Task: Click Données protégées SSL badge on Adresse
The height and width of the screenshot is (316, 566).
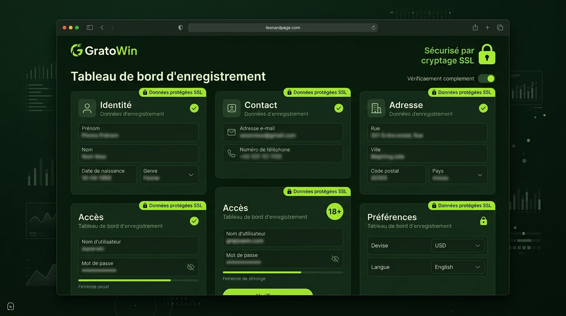Action: (x=462, y=93)
